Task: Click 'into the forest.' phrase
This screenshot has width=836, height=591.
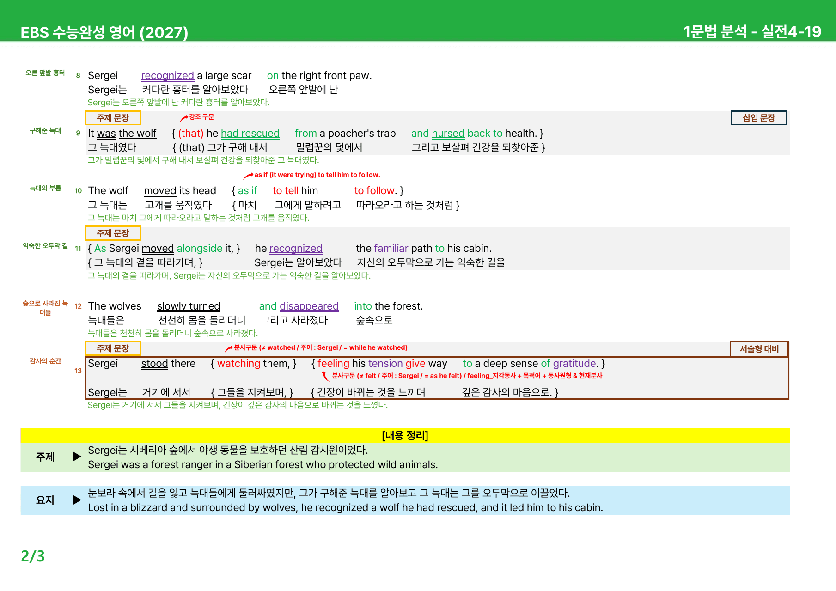Action: (388, 306)
